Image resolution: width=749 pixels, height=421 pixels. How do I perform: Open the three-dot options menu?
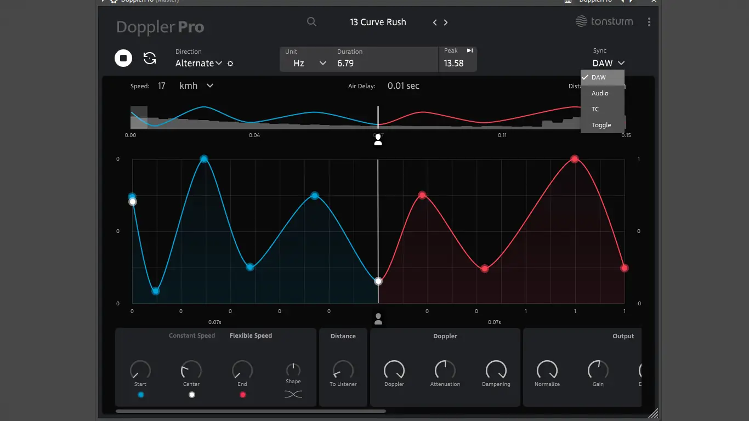click(649, 22)
